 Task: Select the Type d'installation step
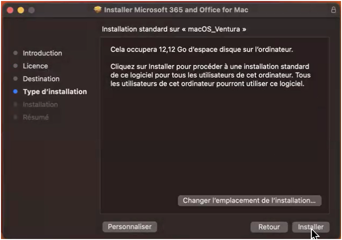55,92
